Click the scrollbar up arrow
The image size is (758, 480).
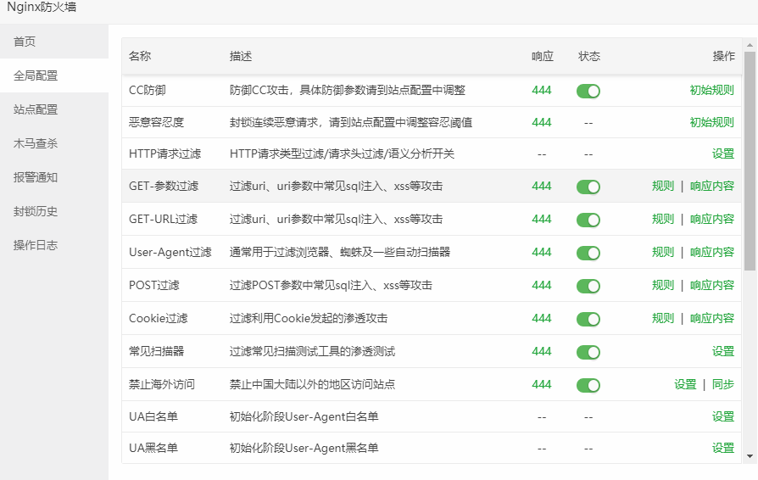[750, 45]
